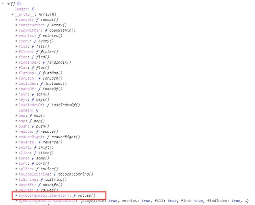Expand the every function entry
The image size is (255, 205).
pos(16,41)
